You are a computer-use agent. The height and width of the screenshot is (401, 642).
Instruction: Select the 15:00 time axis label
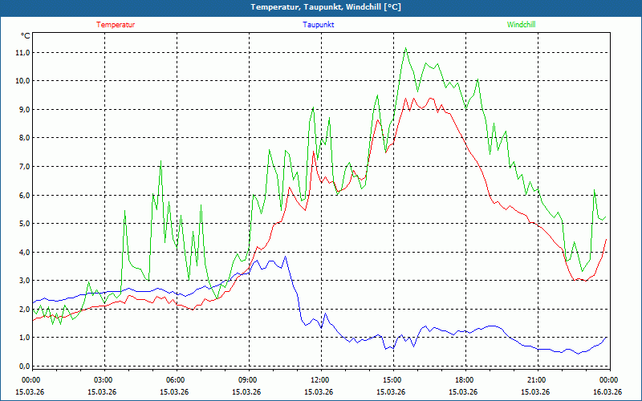click(x=392, y=380)
